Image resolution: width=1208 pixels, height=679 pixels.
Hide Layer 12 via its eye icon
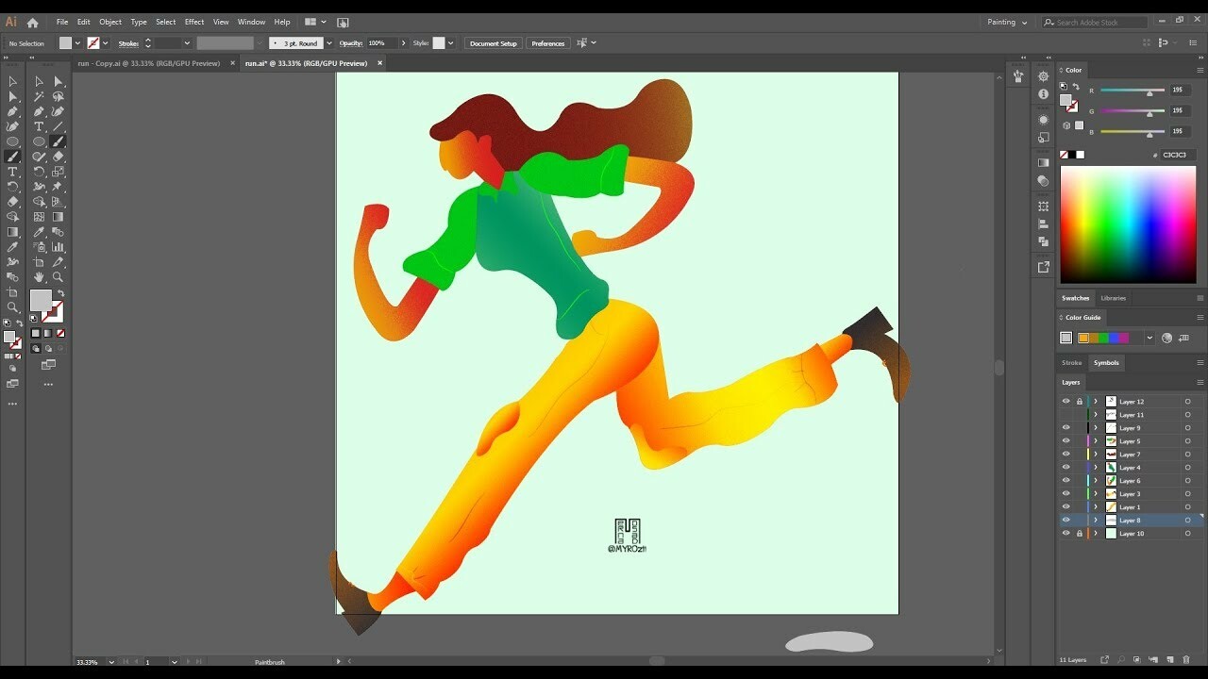point(1065,401)
